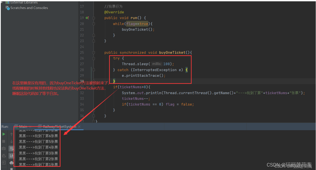Click the up-the-stack-trace arrow
Image resolution: width=316 pixels, height=170 pixels.
point(11,134)
